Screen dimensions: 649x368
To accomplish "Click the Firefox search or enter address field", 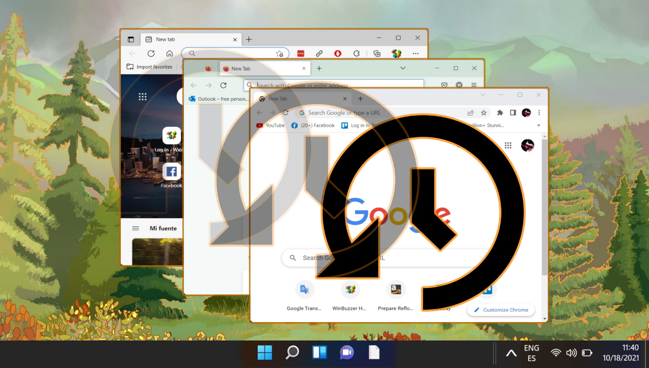I will (x=334, y=85).
